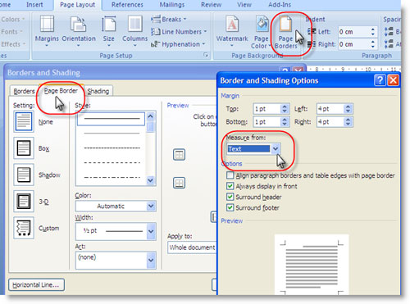Viewport: 410px width, 304px height.
Task: Click the Columns icon in the ribbon
Action: (134, 24)
